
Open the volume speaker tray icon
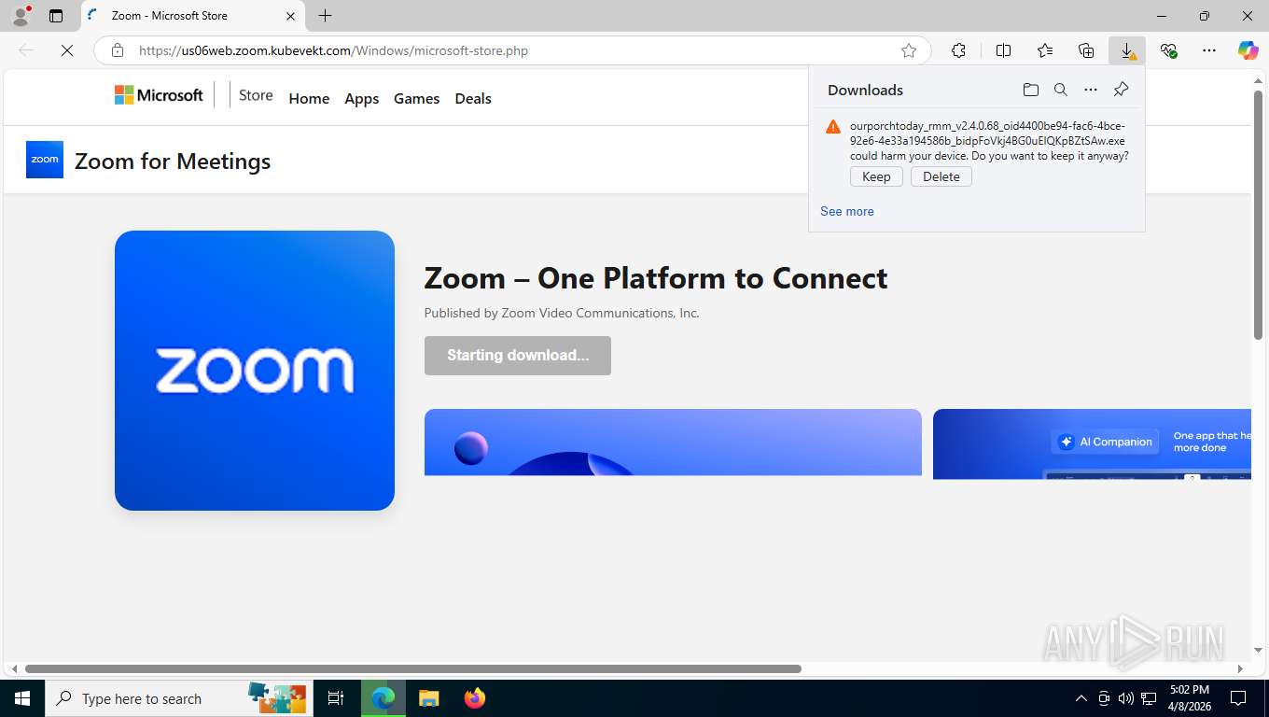click(x=1126, y=698)
